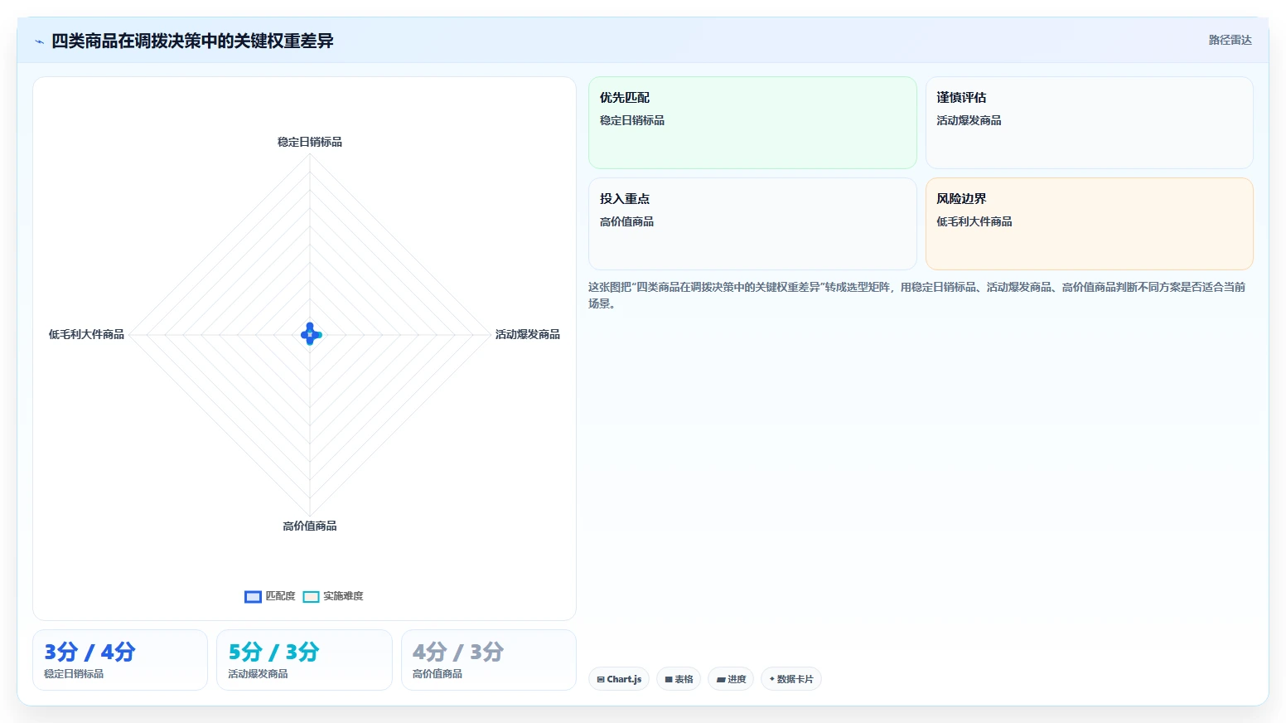This screenshot has height=723, width=1286.
Task: Click 高价值商品 inside the 投入重点 card
Action: click(627, 221)
